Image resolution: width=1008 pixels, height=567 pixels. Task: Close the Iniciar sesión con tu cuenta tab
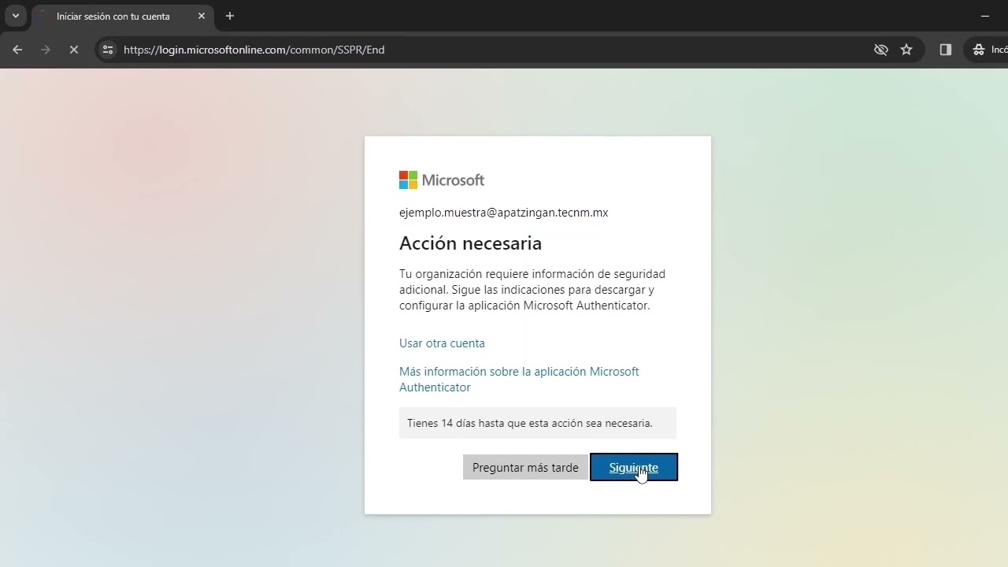tap(202, 16)
